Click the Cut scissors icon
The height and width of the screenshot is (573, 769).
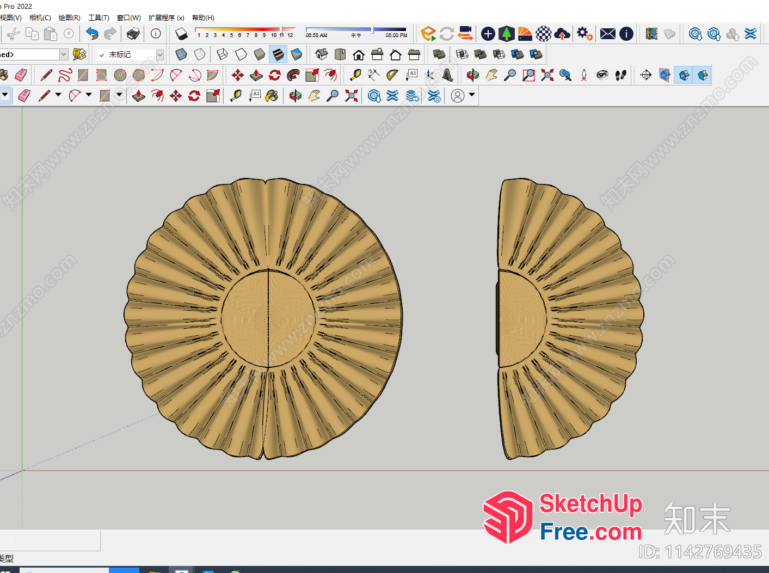pos(14,34)
